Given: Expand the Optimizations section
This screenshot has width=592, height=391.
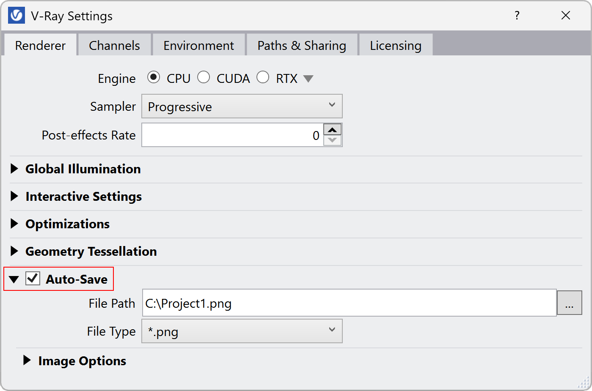Looking at the screenshot, I should (x=14, y=224).
